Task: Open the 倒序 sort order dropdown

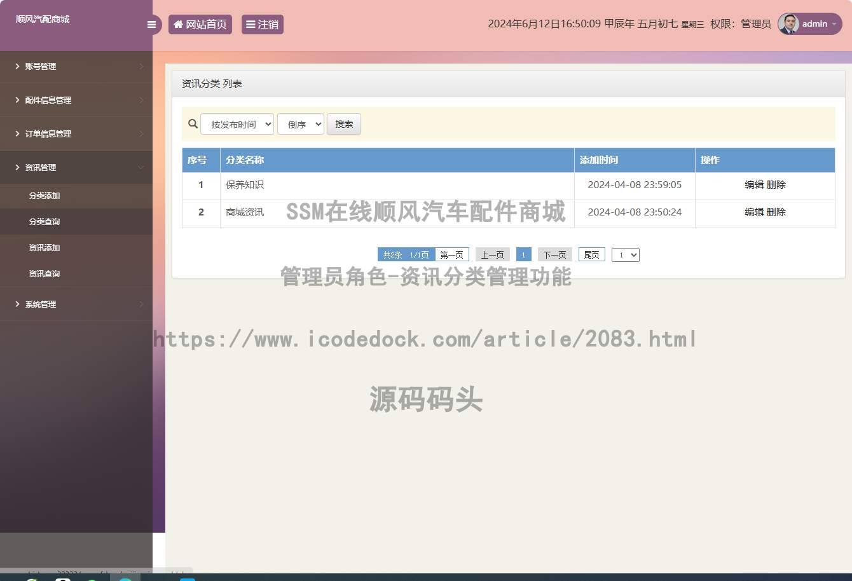Action: click(x=301, y=124)
